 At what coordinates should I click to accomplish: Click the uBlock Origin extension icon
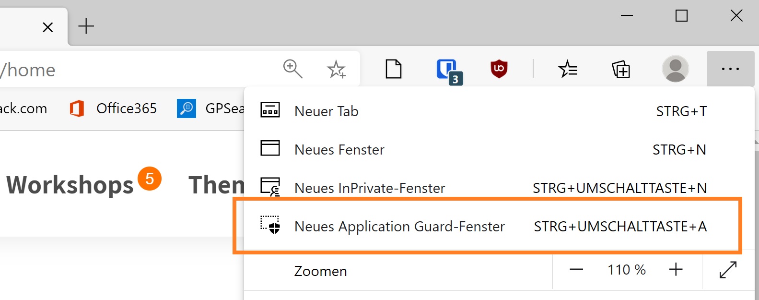(x=499, y=69)
